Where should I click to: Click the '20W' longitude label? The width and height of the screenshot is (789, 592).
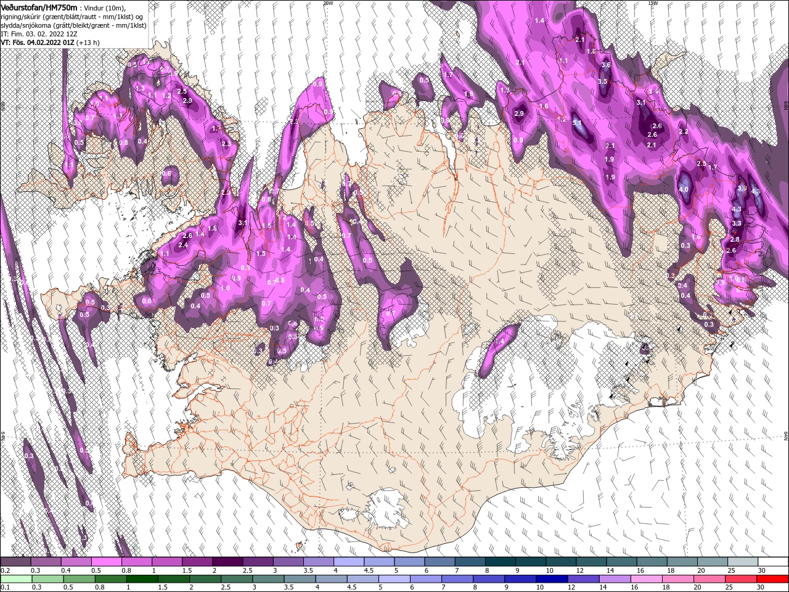tap(328, 3)
